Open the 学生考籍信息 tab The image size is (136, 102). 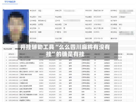pos(10,2)
